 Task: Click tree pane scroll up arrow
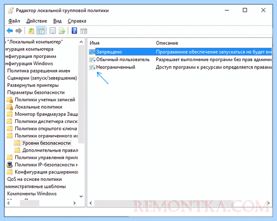[81, 42]
